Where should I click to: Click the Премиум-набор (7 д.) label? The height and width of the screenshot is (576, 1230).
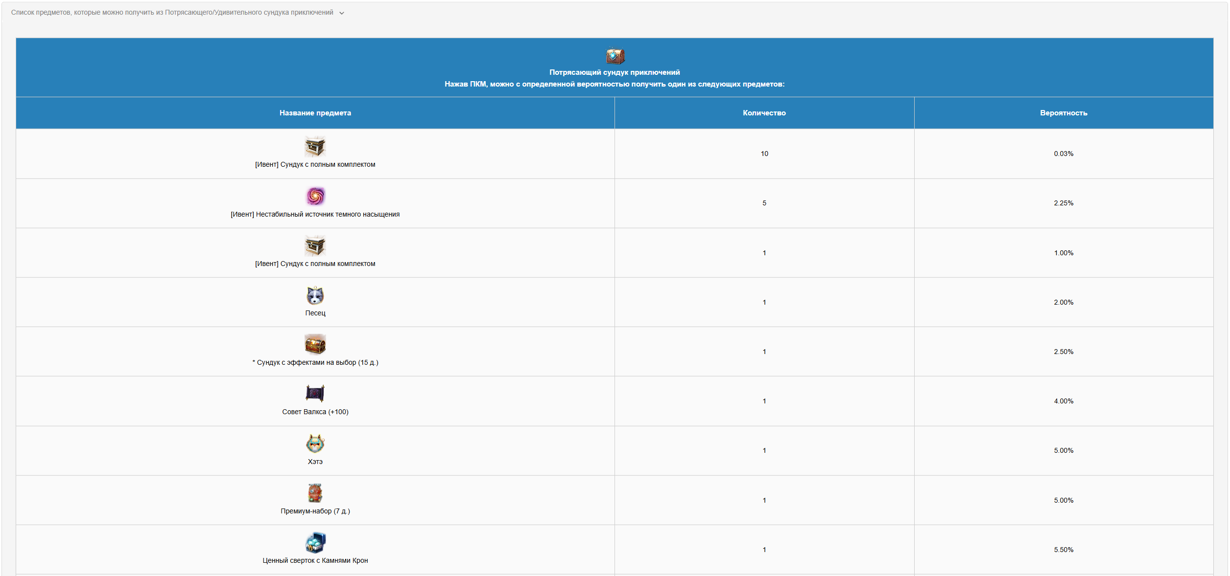pos(315,511)
